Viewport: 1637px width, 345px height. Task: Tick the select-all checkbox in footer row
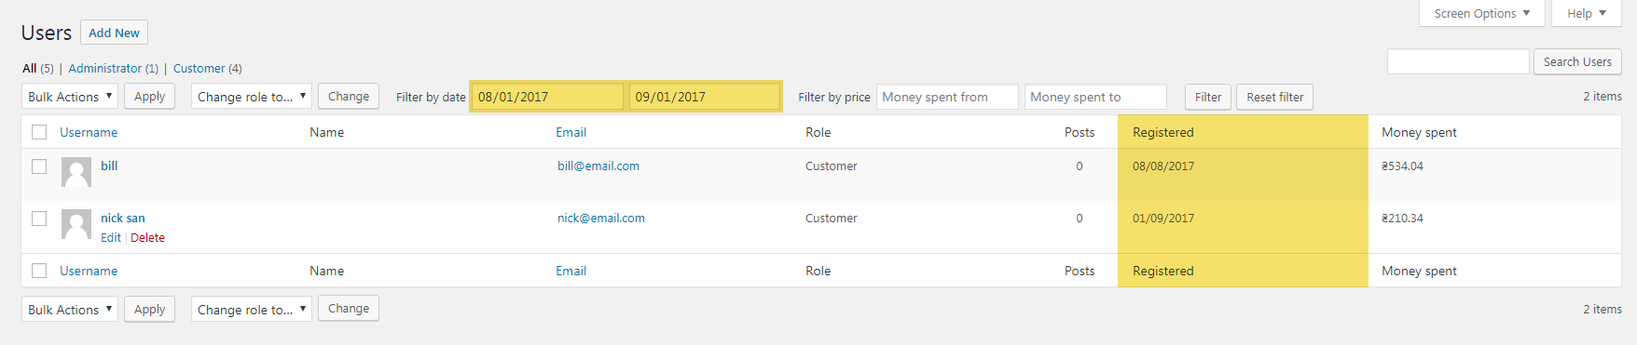coord(39,271)
